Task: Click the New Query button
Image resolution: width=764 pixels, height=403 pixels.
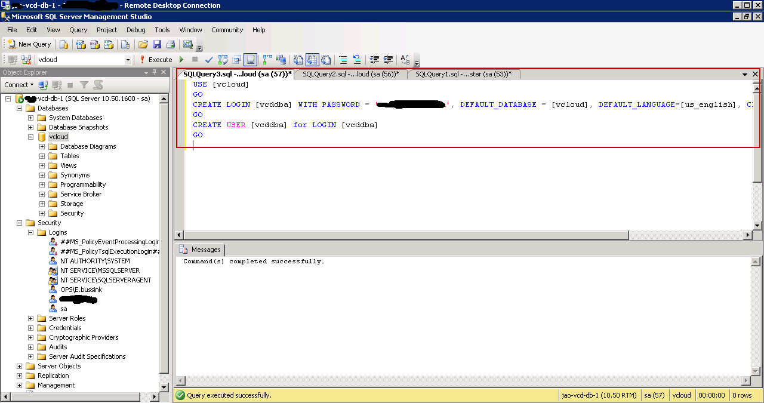Action: pyautogui.click(x=29, y=44)
